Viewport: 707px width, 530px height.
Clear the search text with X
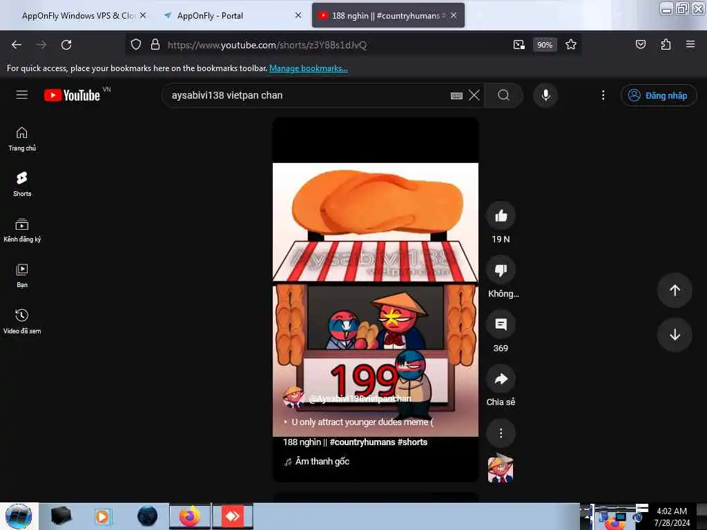coord(474,95)
